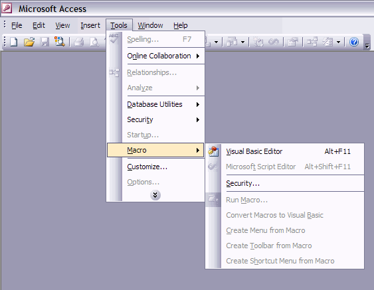Screen dimensions: 374x290
Task: Click the Save floppy disk toolbar icon
Action: point(45,42)
